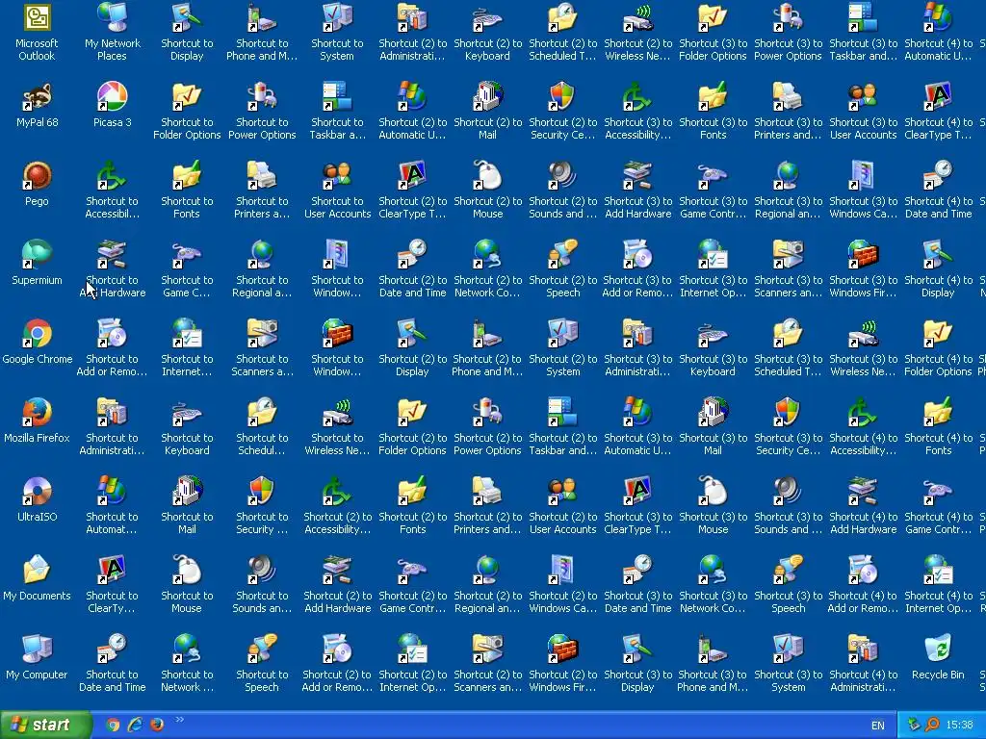
Task: Select 'Shortcut (2) to Speech' icon
Action: tap(562, 268)
